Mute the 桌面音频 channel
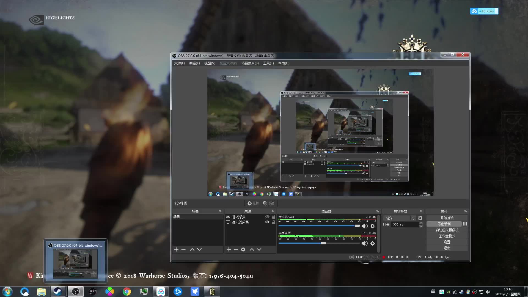This screenshot has height=297, width=528. pyautogui.click(x=364, y=243)
